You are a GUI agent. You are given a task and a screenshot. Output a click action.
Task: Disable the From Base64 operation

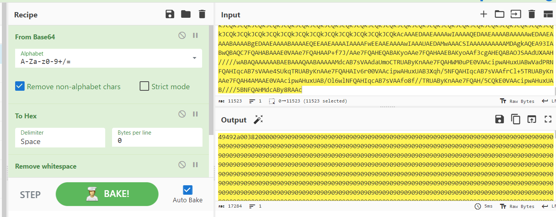pyautogui.click(x=182, y=36)
